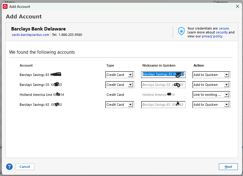Open the security link
The width and height of the screenshot is (243, 176).
pos(222,32)
